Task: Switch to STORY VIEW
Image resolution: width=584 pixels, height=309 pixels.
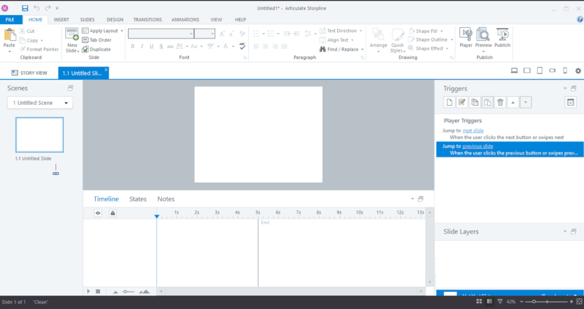Action: pyautogui.click(x=29, y=73)
